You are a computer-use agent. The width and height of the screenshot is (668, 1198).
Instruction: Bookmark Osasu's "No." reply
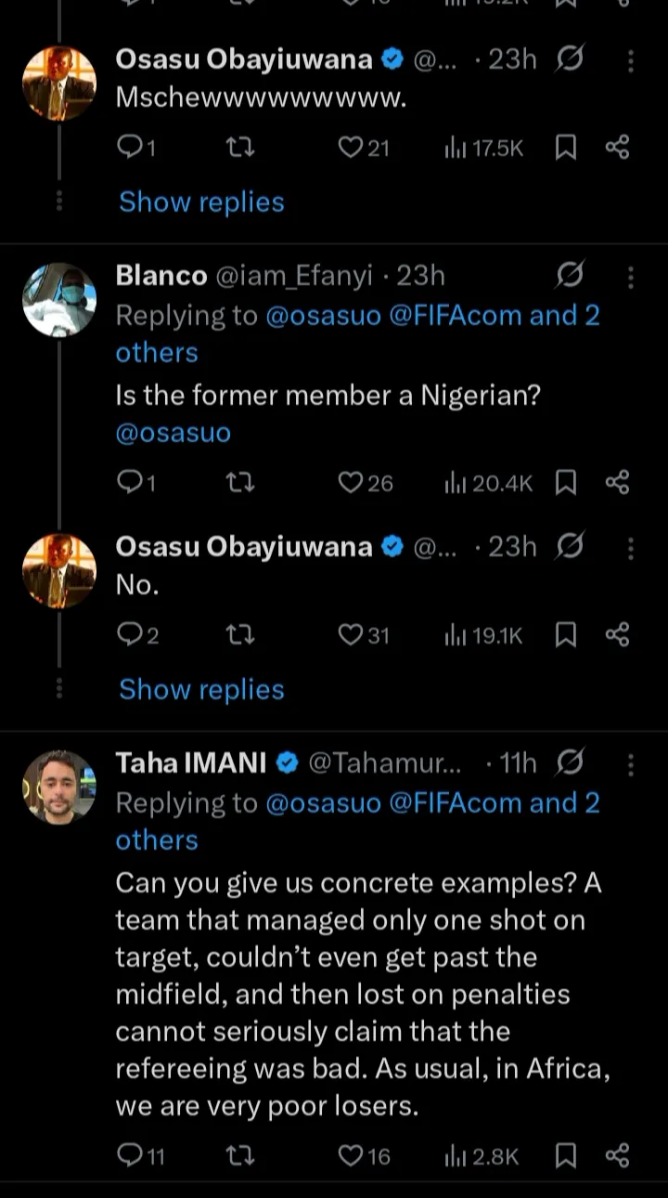click(x=565, y=634)
